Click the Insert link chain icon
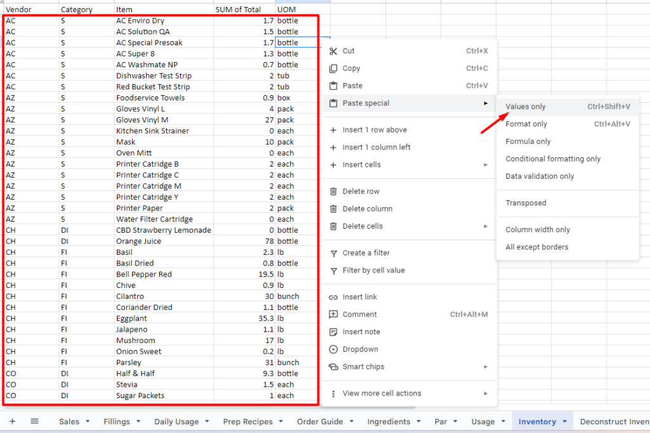Screen dimensions: 650x433 [x=333, y=297]
